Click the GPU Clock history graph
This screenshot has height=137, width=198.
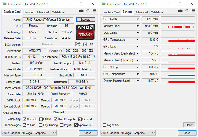(178, 19)
